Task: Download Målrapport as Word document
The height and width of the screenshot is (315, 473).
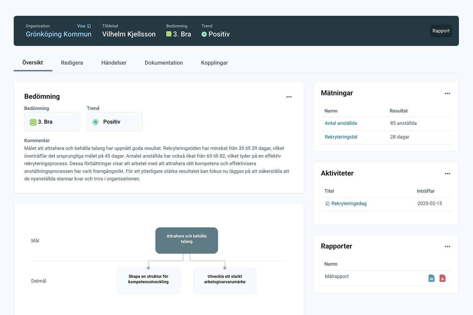Action: click(x=431, y=278)
